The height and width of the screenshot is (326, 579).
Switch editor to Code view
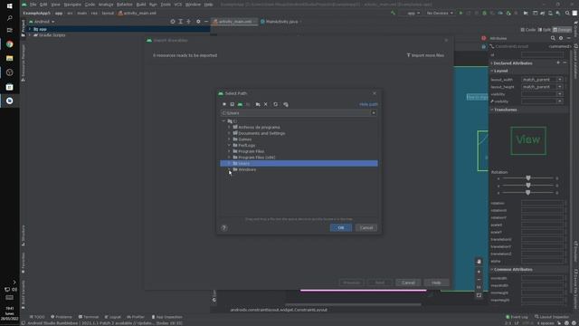[528, 30]
